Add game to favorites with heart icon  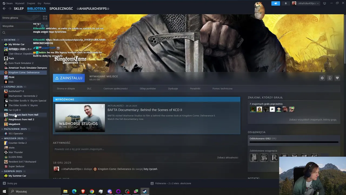click(337, 78)
